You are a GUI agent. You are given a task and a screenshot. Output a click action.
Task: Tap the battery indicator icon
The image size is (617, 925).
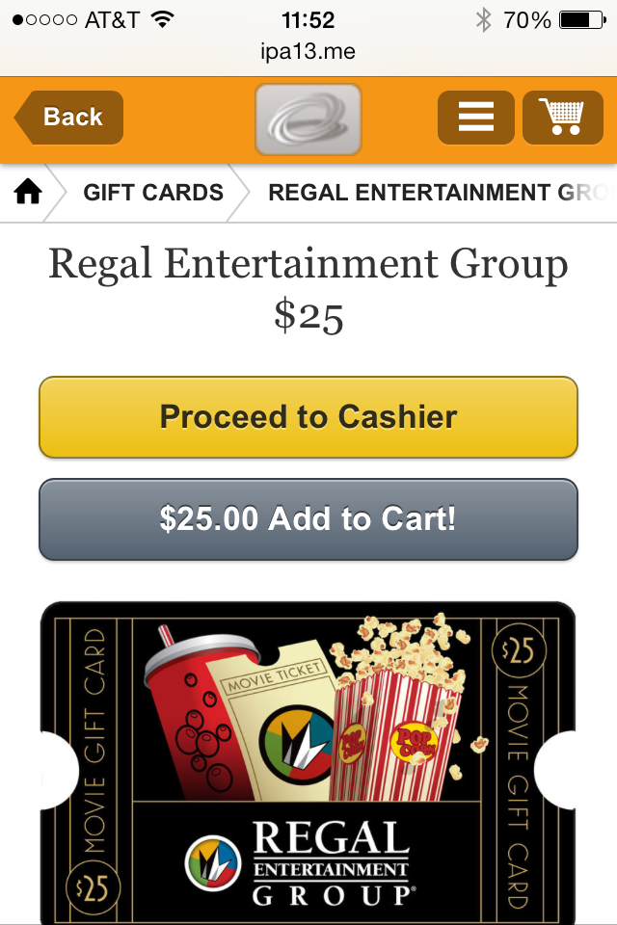pos(582,20)
